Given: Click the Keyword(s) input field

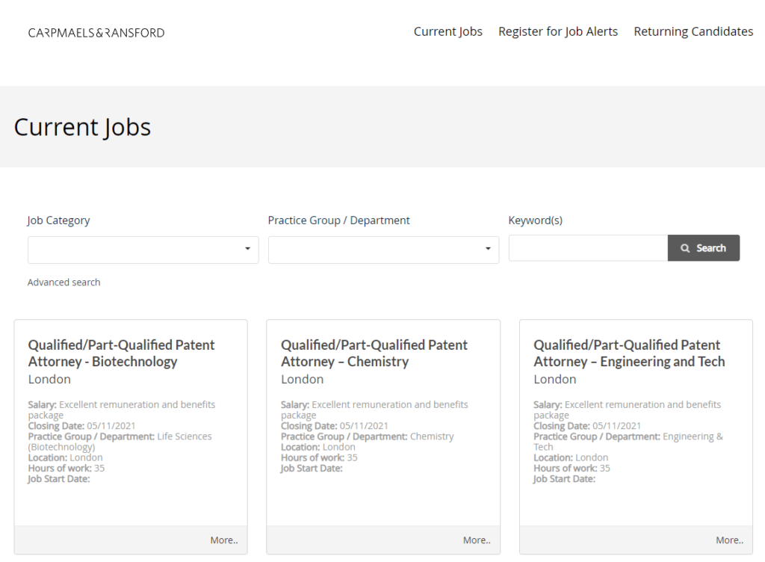Looking at the screenshot, I should point(587,247).
